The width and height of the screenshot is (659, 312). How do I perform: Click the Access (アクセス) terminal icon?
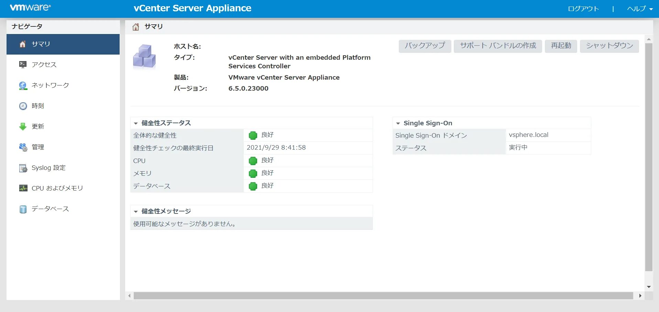[23, 65]
